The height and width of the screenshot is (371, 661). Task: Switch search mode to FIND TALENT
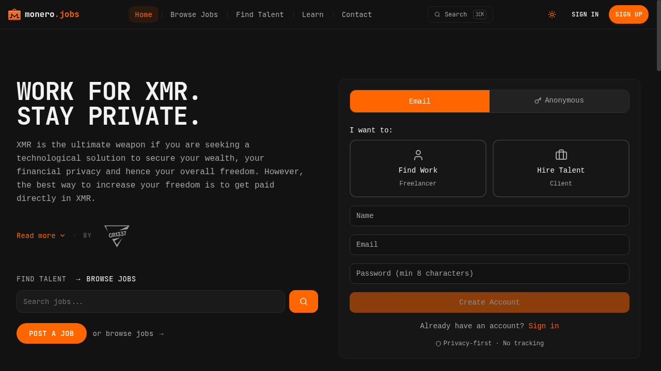tap(41, 279)
